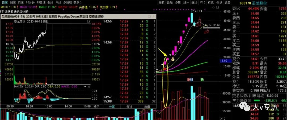Switch to the 数值 tab in the popup
Screen dimensions: 287x120
click(147, 106)
